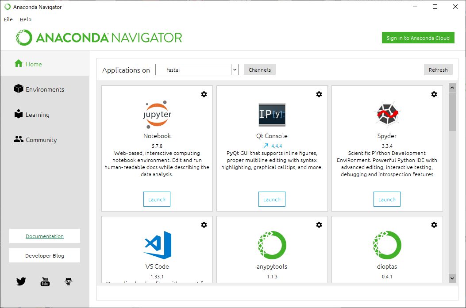Click the Refresh button

438,69
